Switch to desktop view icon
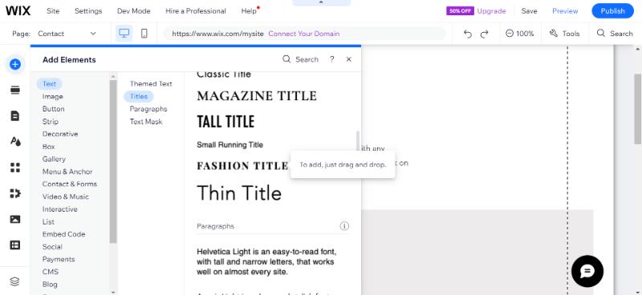 pos(124,34)
